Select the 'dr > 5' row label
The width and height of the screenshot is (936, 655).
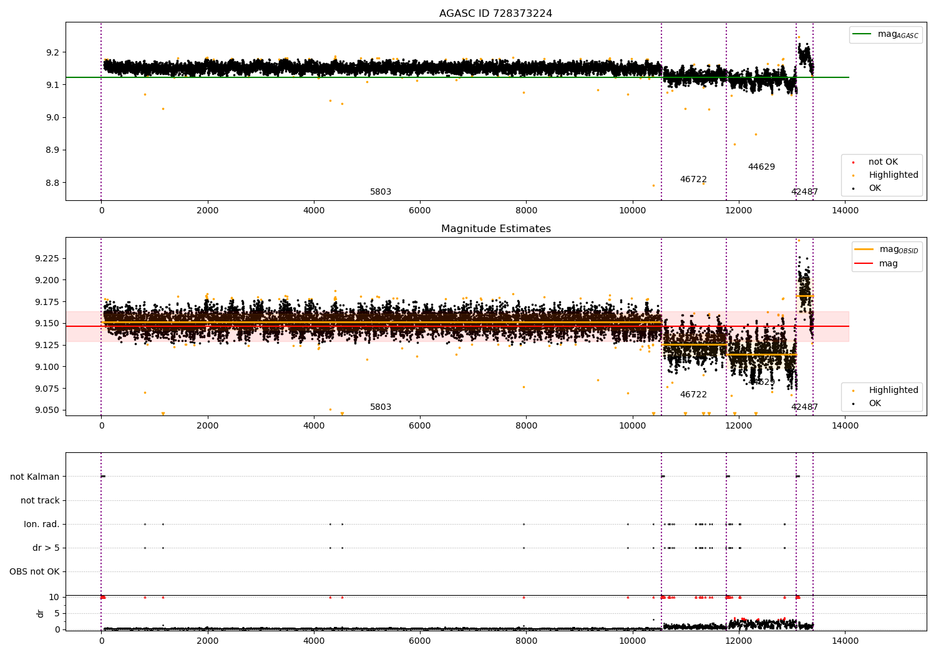(x=46, y=548)
